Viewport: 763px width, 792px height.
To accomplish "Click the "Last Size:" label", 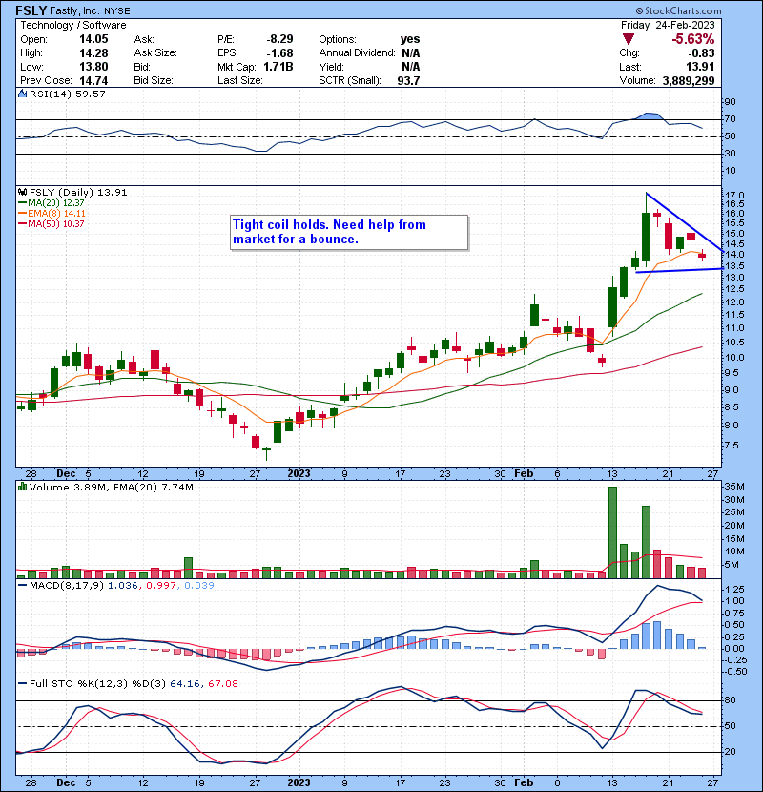I will [239, 80].
